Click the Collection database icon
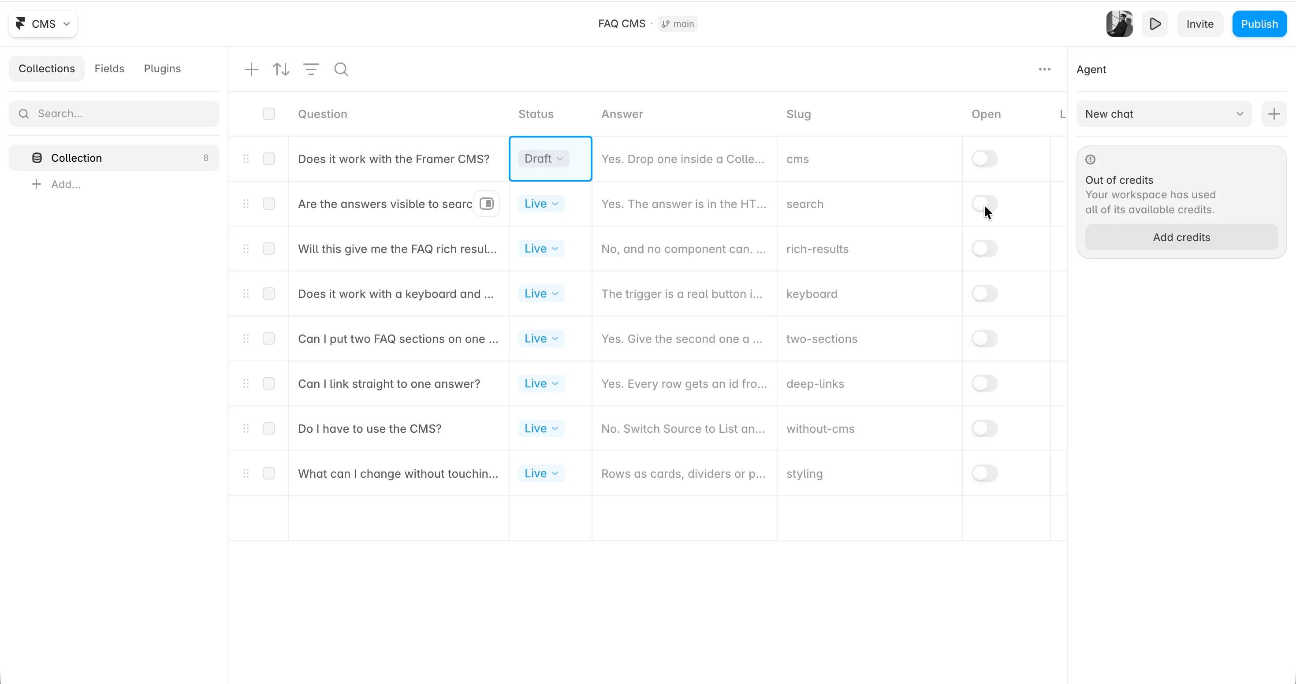Image resolution: width=1296 pixels, height=684 pixels. tap(37, 158)
